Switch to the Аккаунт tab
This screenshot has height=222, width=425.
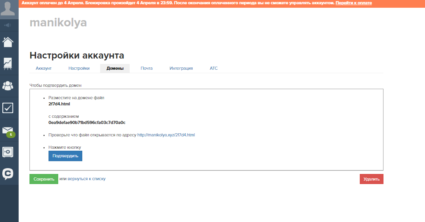pos(43,68)
